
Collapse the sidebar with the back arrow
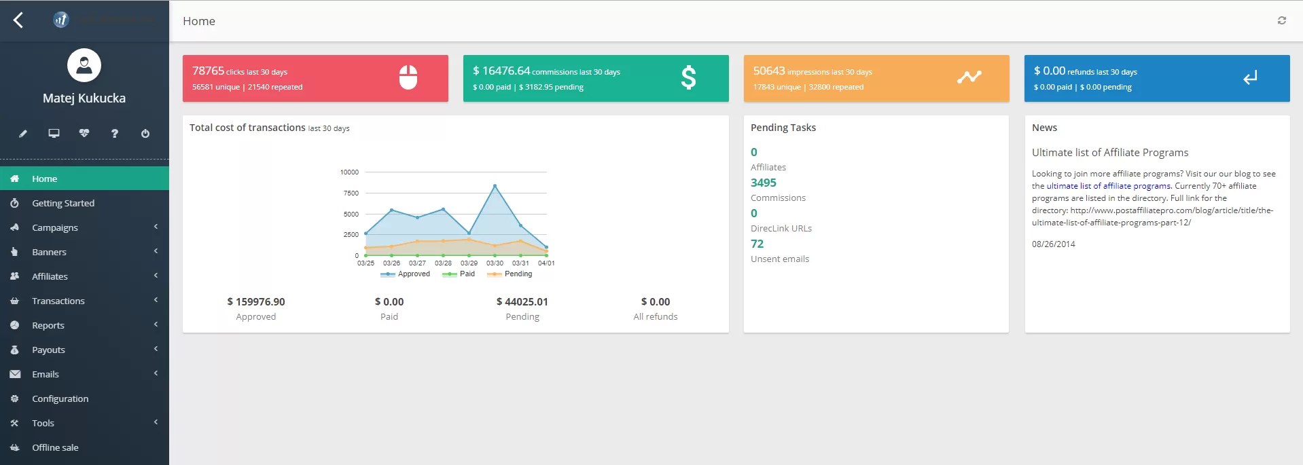tap(18, 20)
